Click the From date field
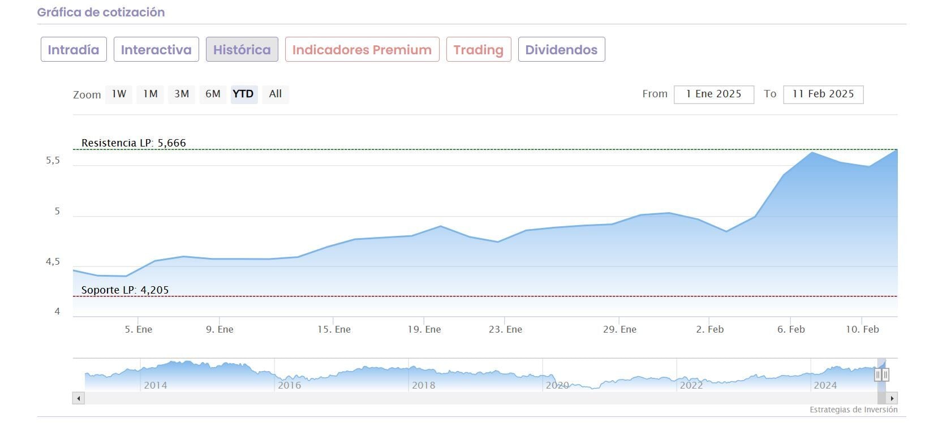Image resolution: width=925 pixels, height=435 pixels. pyautogui.click(x=714, y=94)
